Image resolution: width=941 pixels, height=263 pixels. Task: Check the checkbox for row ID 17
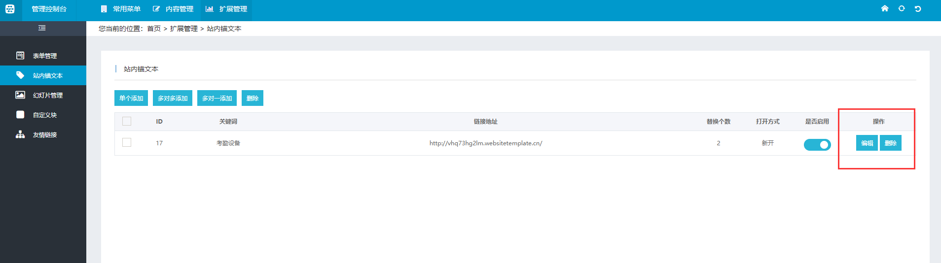tap(127, 142)
